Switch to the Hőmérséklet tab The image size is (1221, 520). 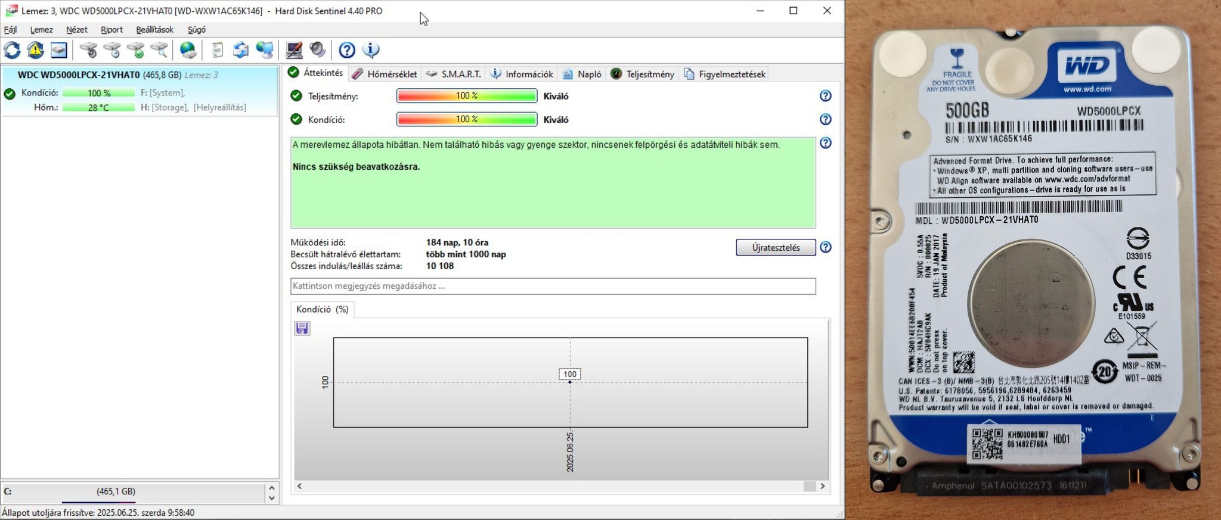[385, 74]
